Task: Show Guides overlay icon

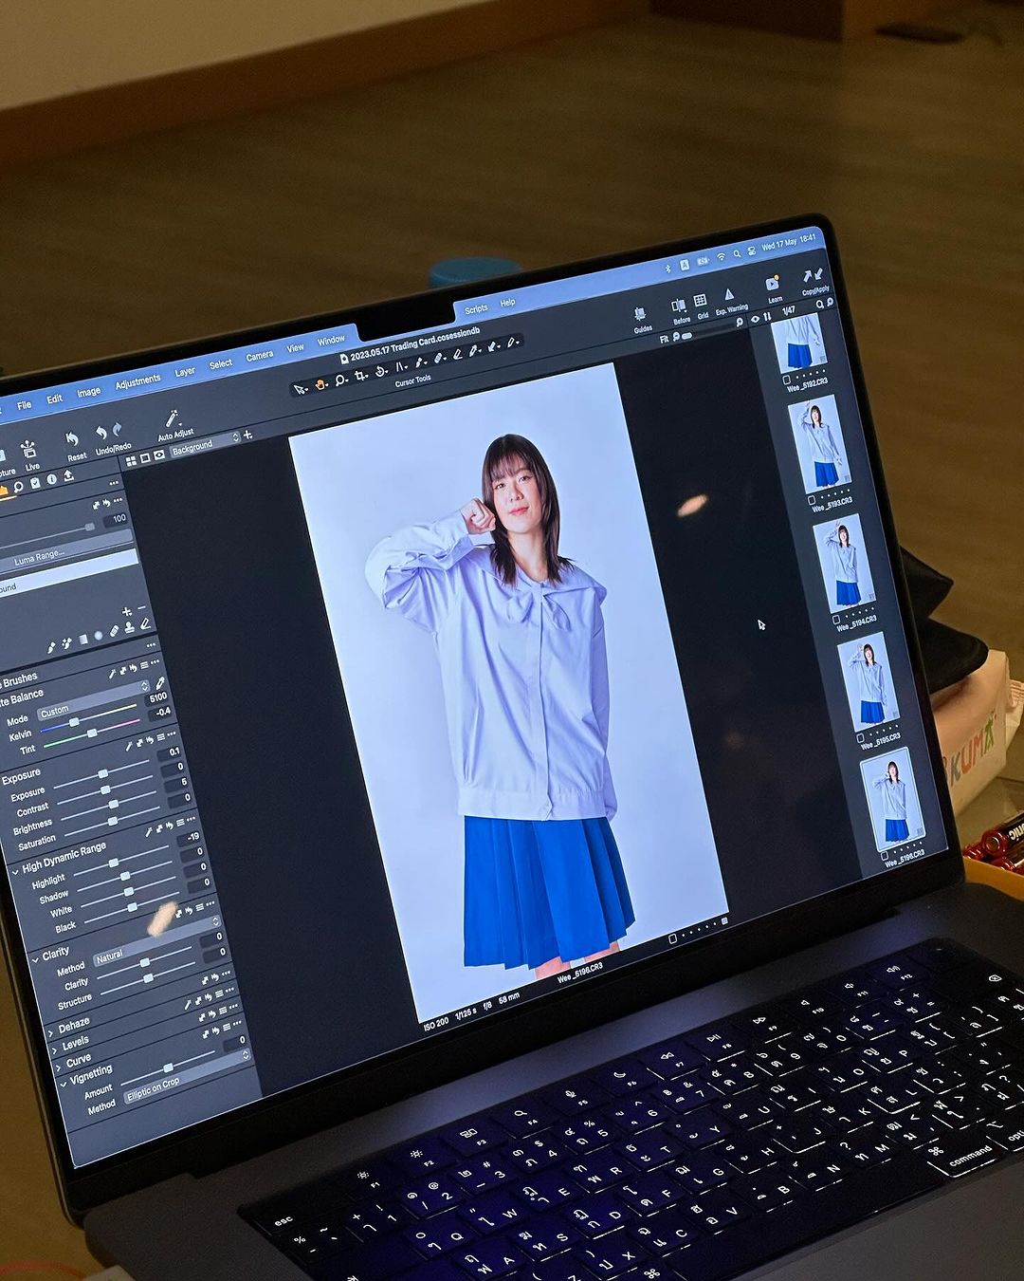Action: click(x=641, y=314)
